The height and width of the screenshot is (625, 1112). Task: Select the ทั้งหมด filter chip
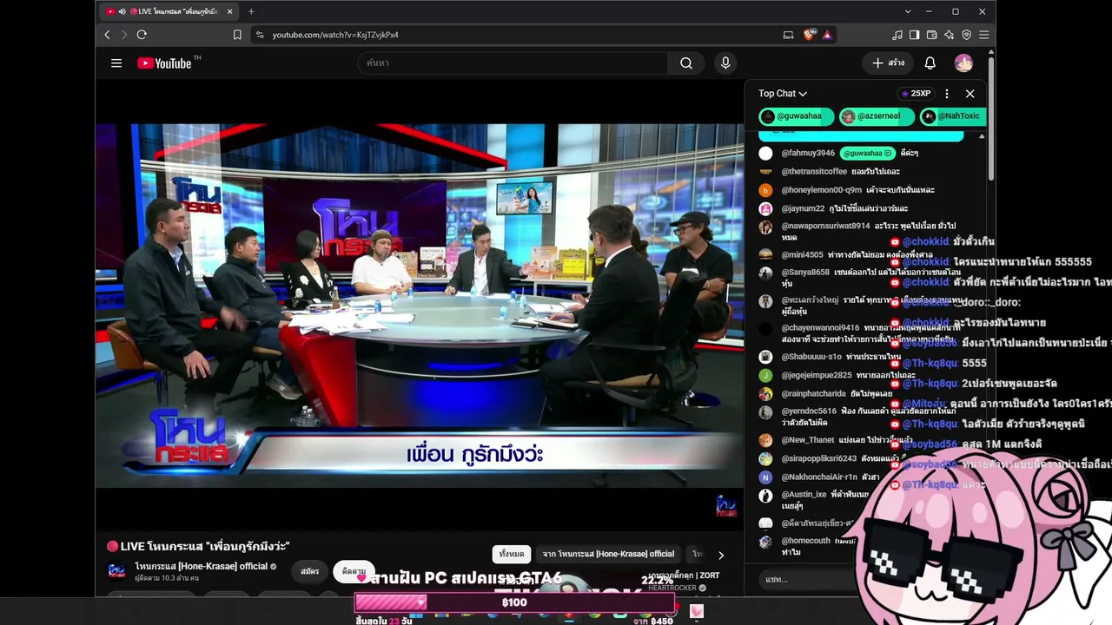(512, 554)
